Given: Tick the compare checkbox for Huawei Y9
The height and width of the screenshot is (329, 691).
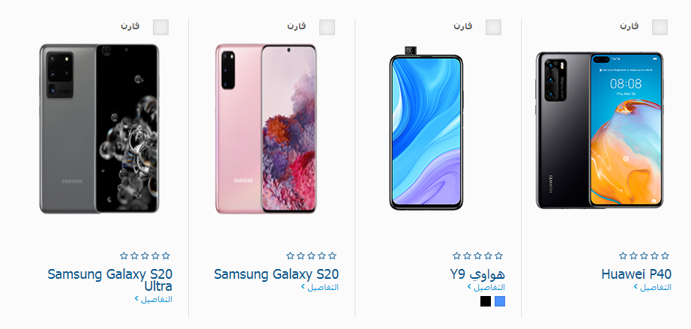Looking at the screenshot, I should (x=493, y=27).
